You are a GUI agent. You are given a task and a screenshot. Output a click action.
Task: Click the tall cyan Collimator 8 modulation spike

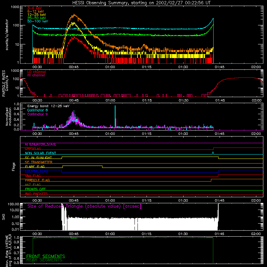(x=115, y=116)
